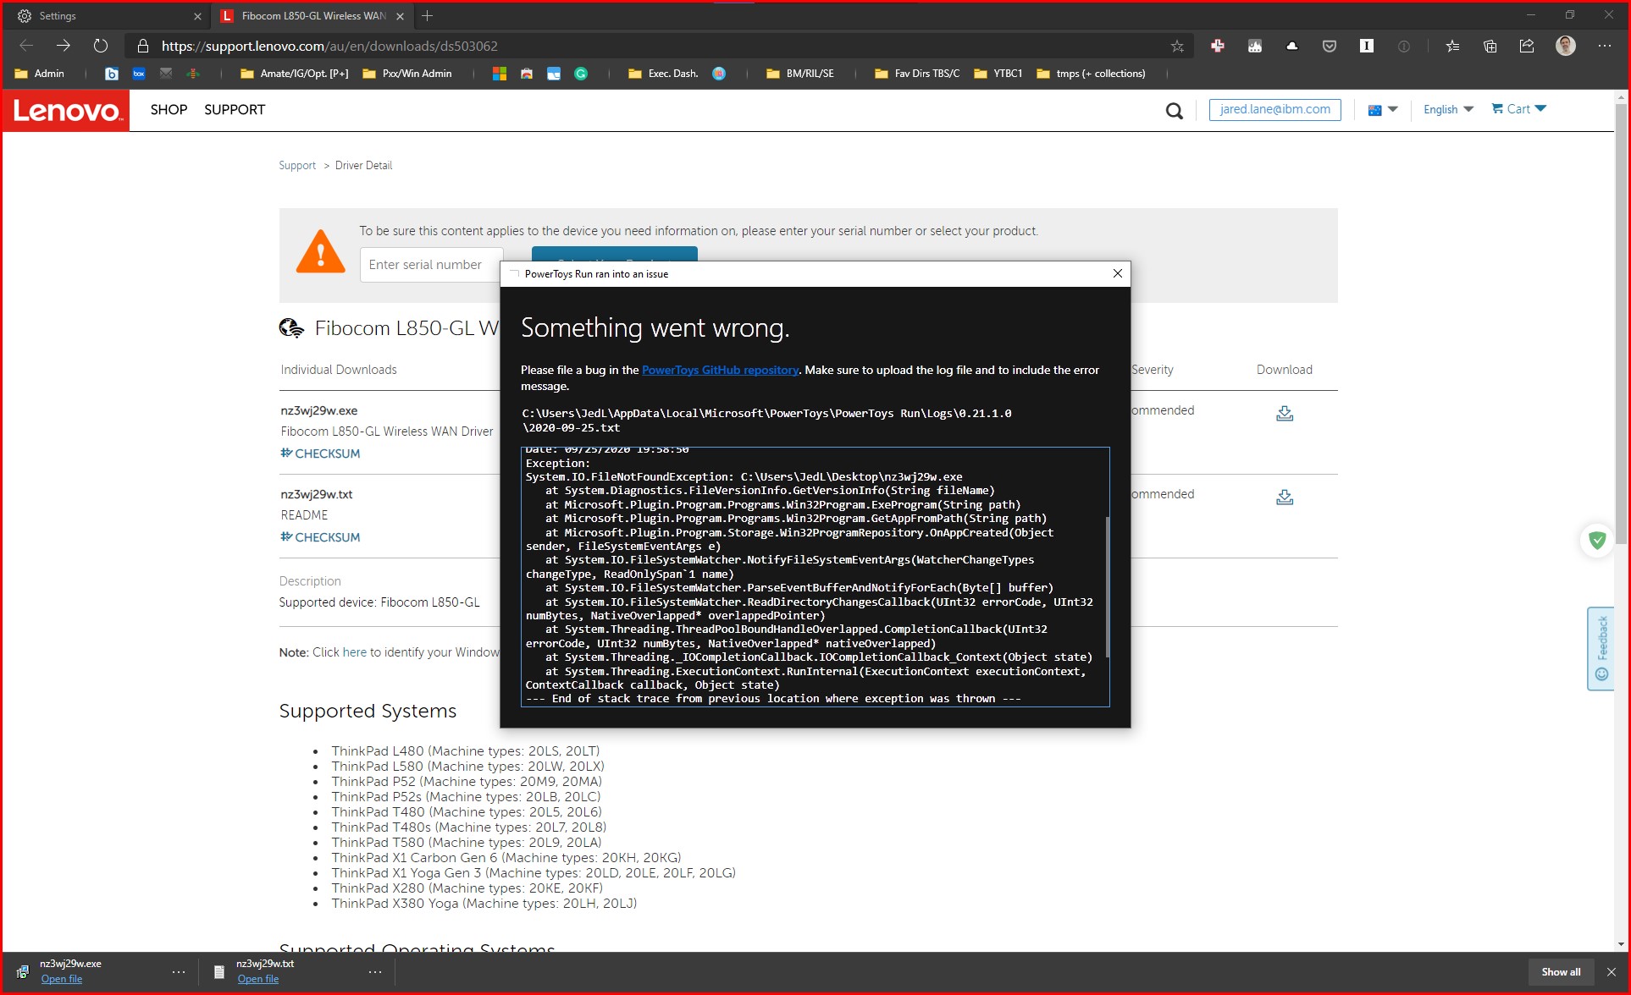Click the Support breadcrumb link
Screen dimensions: 1631x995
(297, 165)
